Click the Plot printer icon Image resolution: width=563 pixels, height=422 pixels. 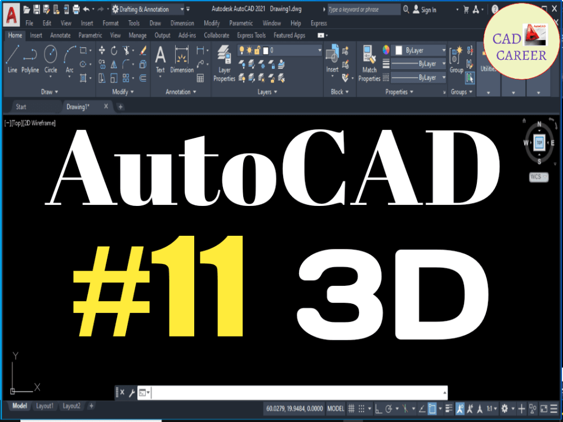(x=76, y=10)
